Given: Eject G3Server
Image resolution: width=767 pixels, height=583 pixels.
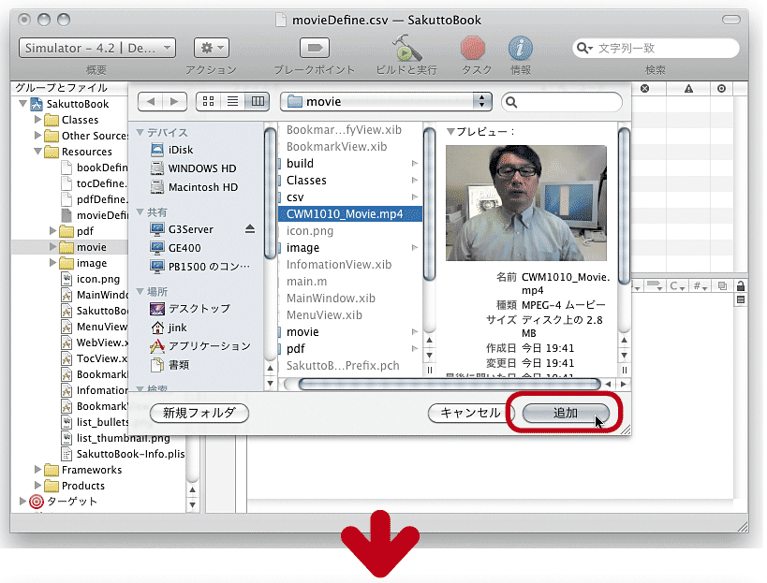Looking at the screenshot, I should [250, 228].
